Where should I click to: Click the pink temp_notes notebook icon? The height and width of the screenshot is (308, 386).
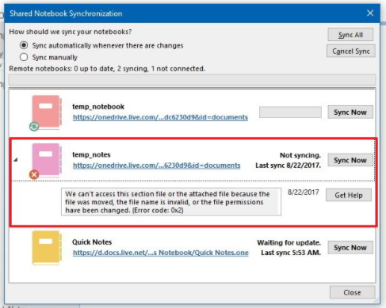click(47, 160)
